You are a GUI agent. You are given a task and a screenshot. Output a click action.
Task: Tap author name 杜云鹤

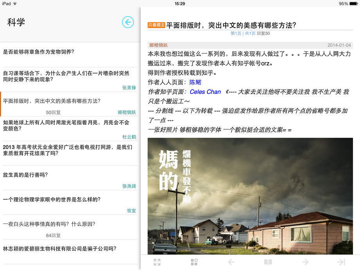[129, 137]
